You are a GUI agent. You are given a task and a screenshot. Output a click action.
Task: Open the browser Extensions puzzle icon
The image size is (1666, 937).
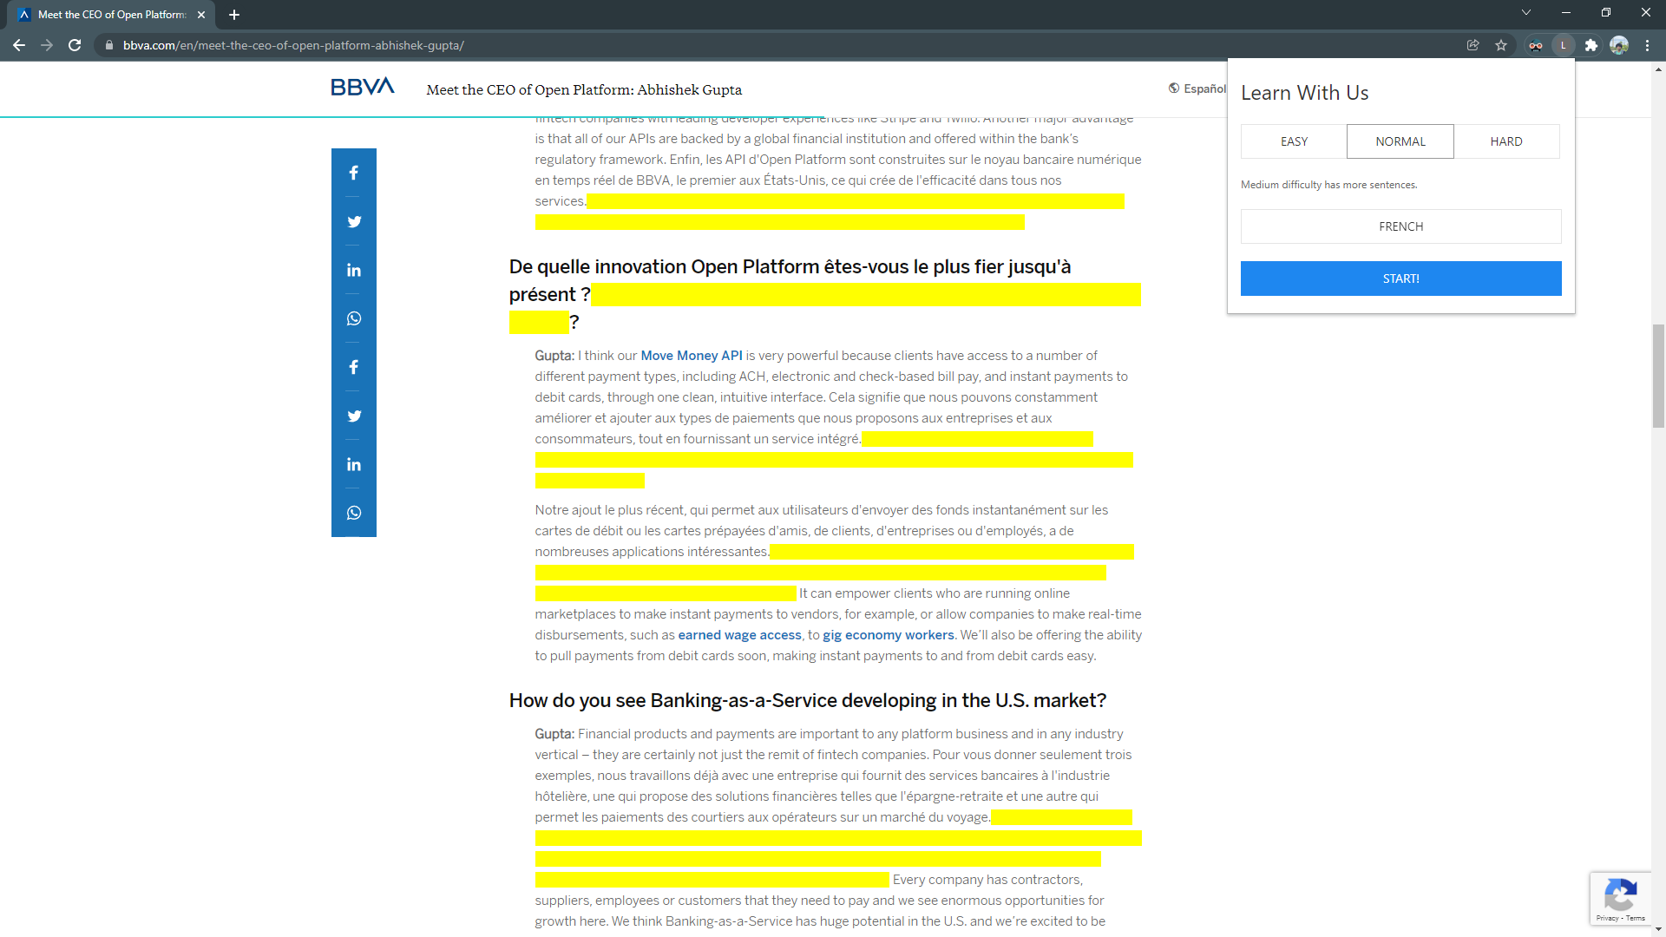click(1591, 45)
